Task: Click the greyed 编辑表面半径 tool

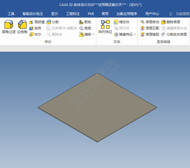Action: pos(174,28)
